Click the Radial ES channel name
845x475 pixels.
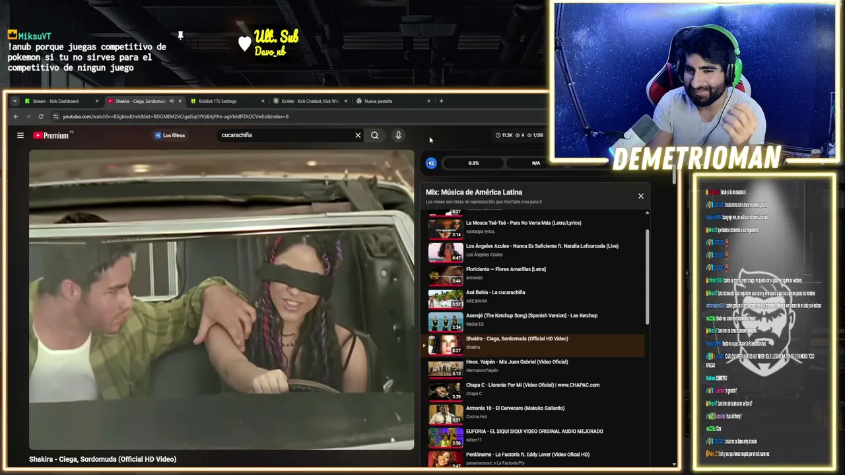pyautogui.click(x=475, y=324)
